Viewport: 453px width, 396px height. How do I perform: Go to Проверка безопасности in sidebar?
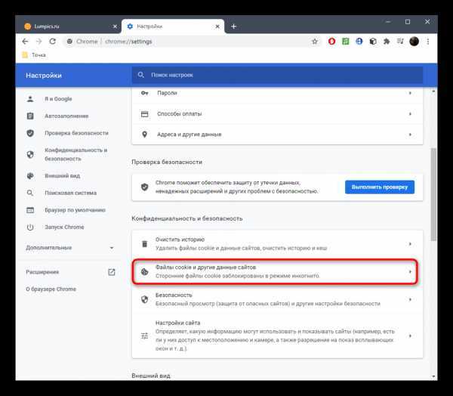76,133
